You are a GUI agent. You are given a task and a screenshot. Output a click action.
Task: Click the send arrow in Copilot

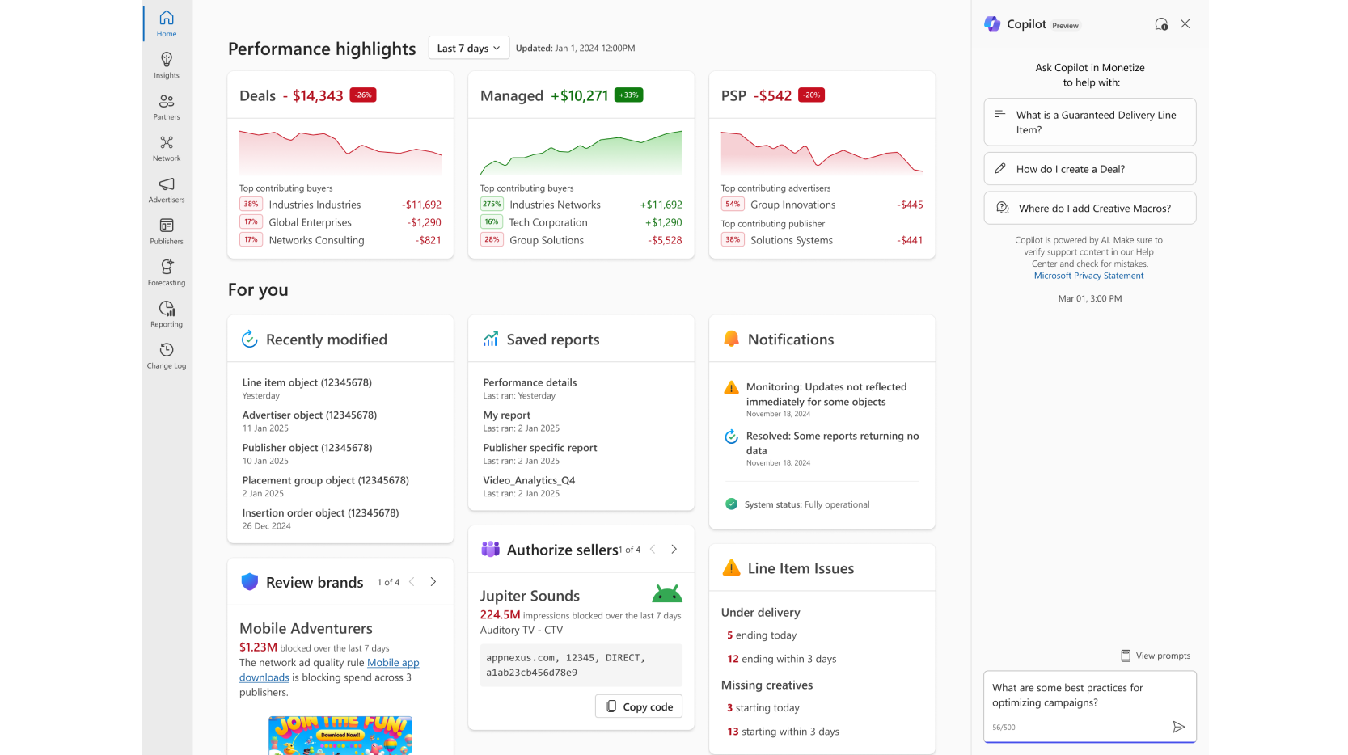coord(1178,727)
